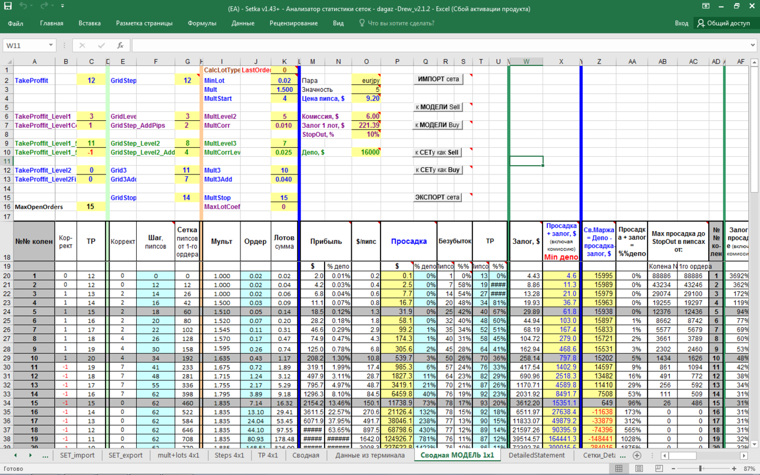
Task: Click the Депо value cell 16000
Action: point(366,152)
